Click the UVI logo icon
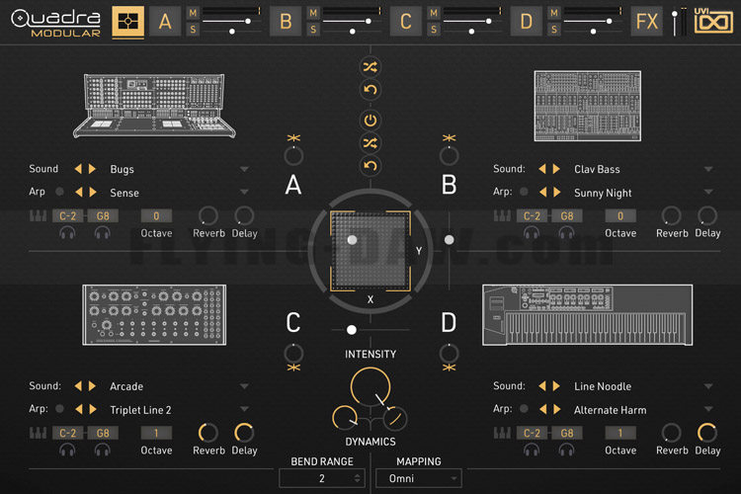741x494 pixels. tap(713, 21)
